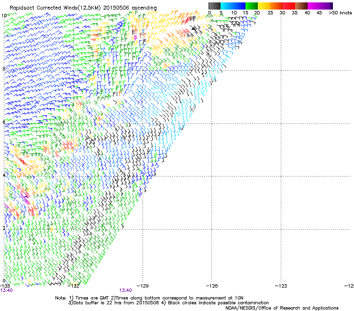Click the red 30-35 knots legend swatch

289,6
